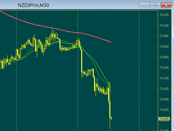The height and width of the screenshot is (131, 174).
Task: Minimize the NZDJPYm chart window
Action: pos(144,5)
